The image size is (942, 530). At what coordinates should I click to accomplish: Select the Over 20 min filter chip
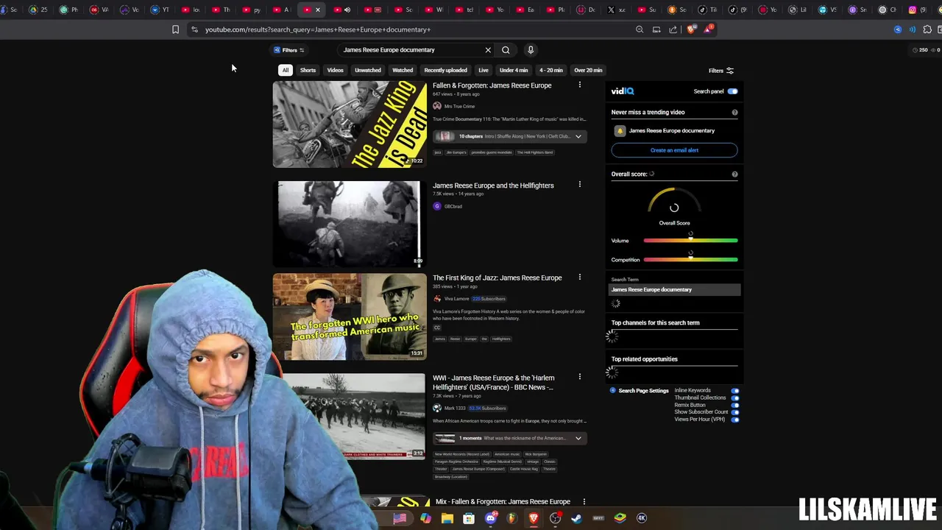[x=588, y=70]
